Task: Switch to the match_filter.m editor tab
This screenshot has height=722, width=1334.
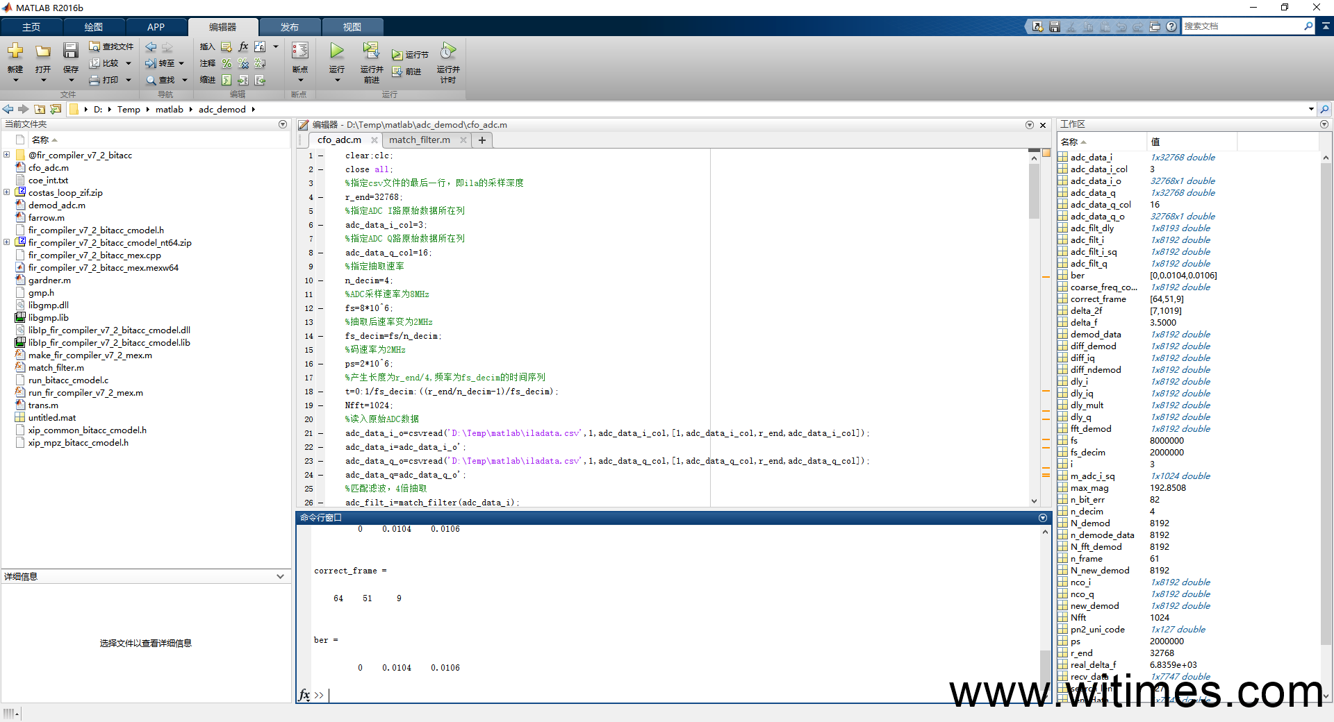Action: click(420, 140)
